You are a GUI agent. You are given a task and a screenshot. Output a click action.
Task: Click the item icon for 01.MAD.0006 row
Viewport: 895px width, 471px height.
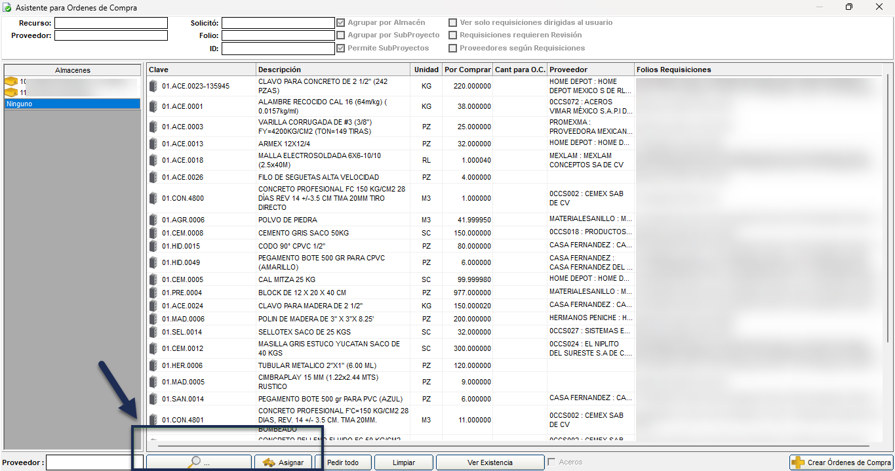pos(153,319)
